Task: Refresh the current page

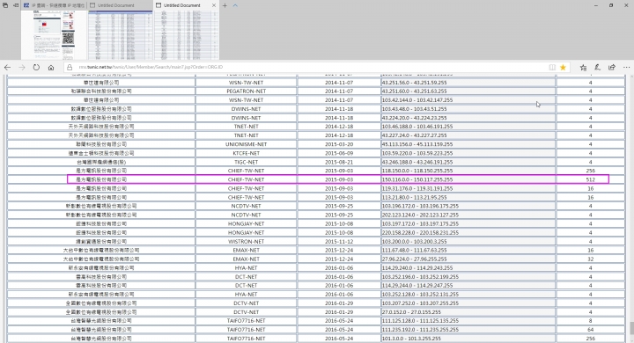Action: 36,68
